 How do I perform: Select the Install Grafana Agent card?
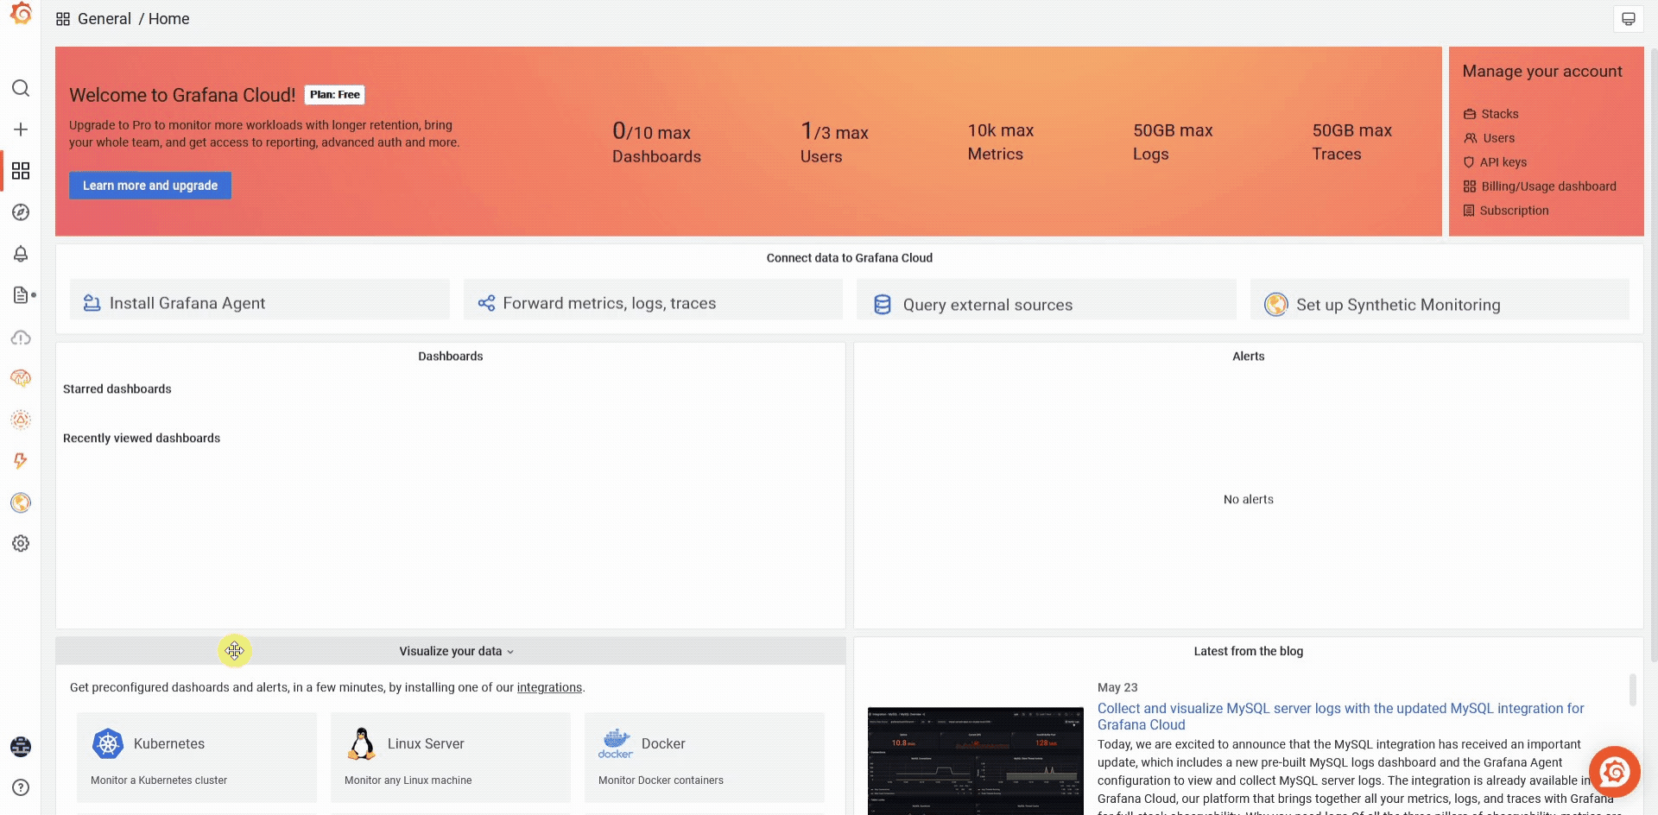click(259, 303)
